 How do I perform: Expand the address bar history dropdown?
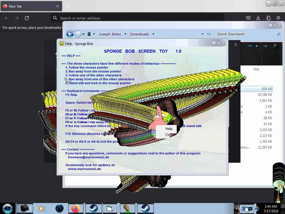(202, 34)
